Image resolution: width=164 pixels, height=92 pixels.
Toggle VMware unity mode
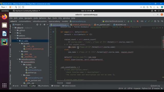pyautogui.click(x=23, y=7)
